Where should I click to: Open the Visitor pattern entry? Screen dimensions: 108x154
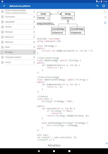[18, 62]
